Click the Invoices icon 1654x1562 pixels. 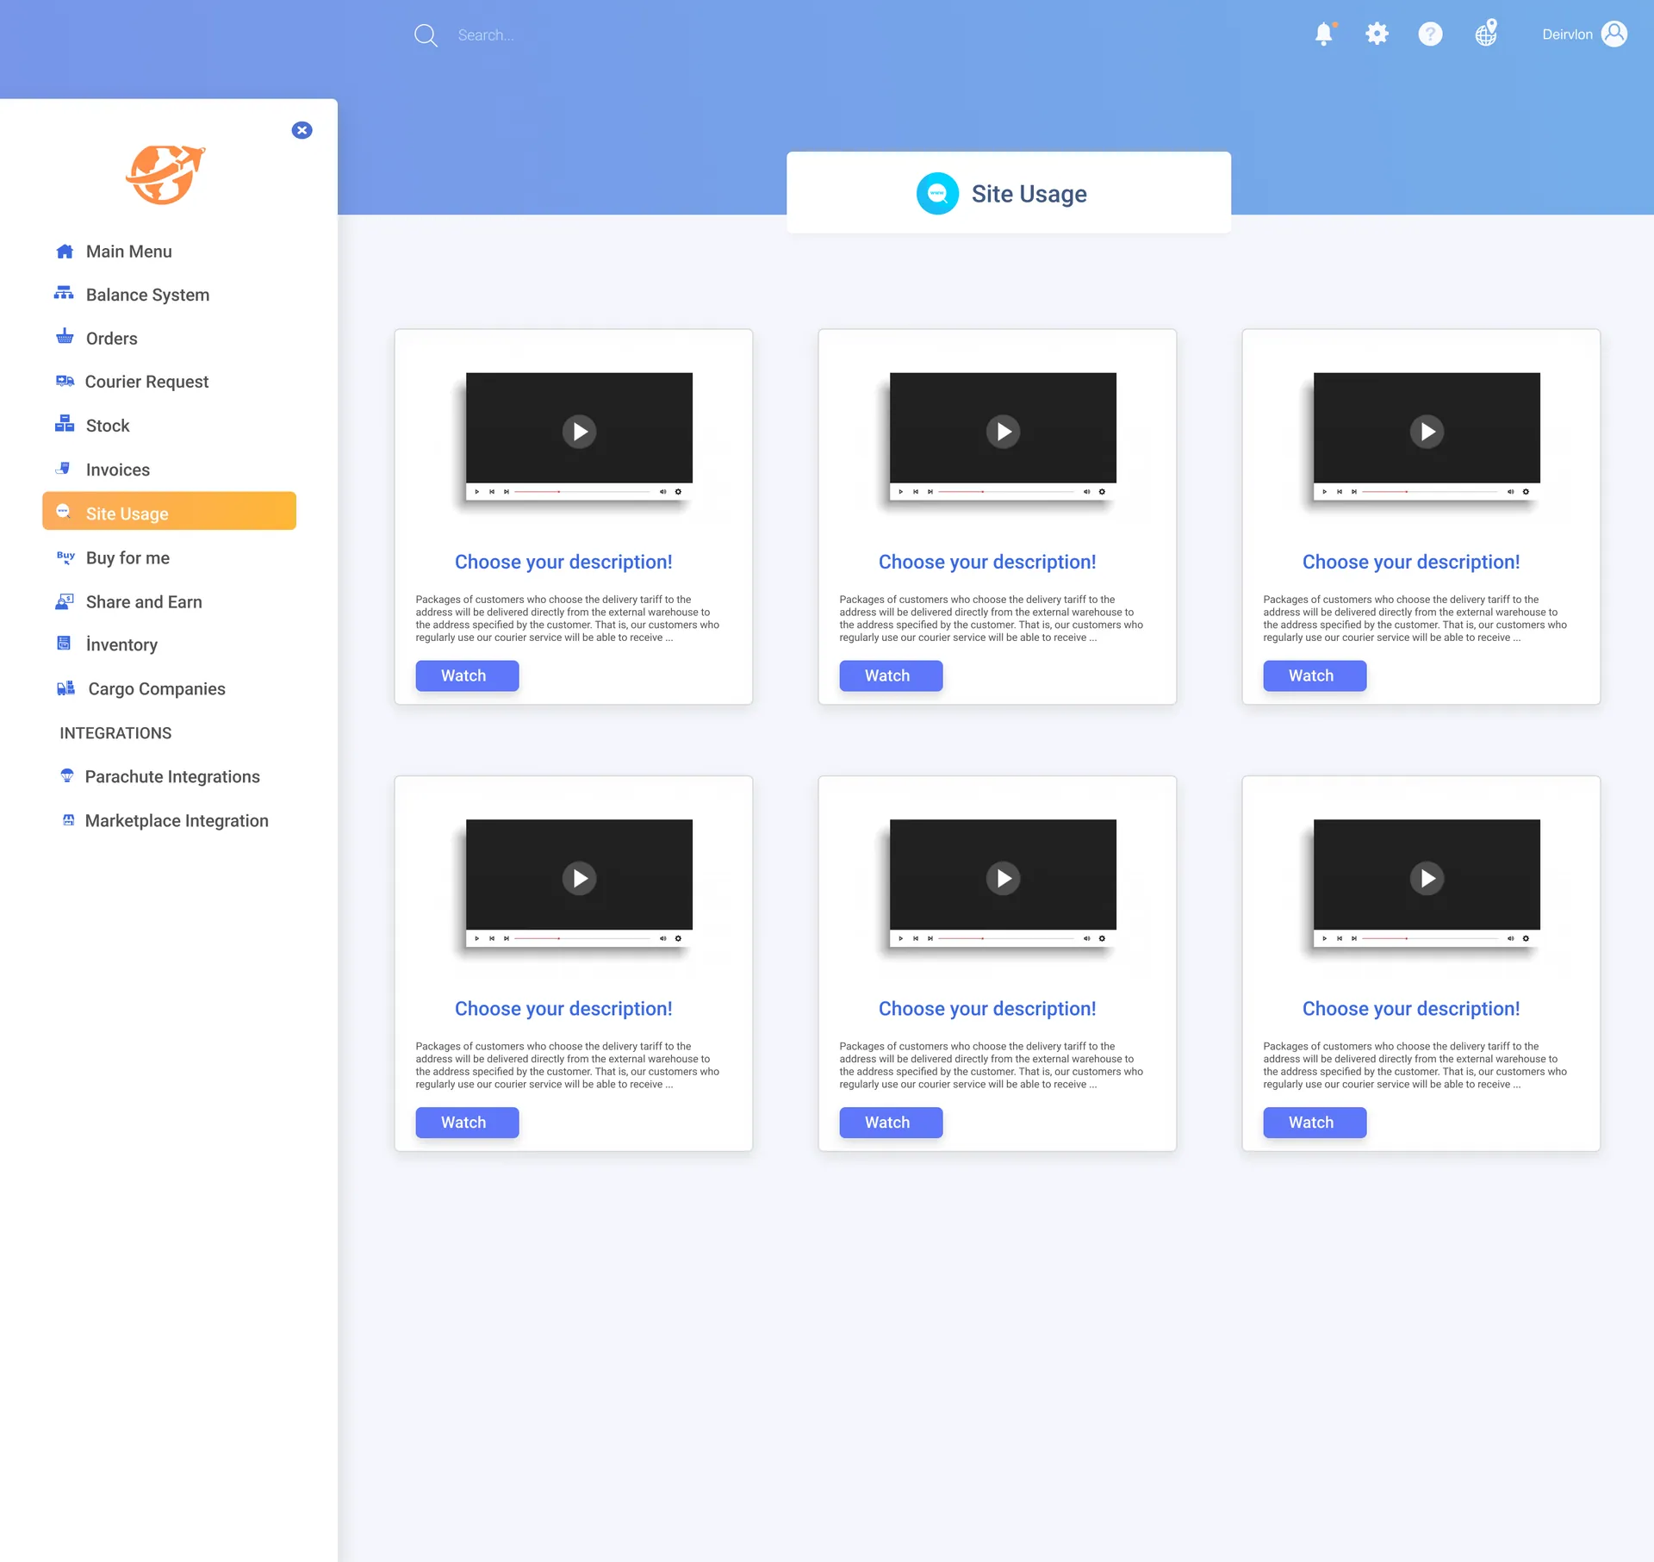point(63,469)
